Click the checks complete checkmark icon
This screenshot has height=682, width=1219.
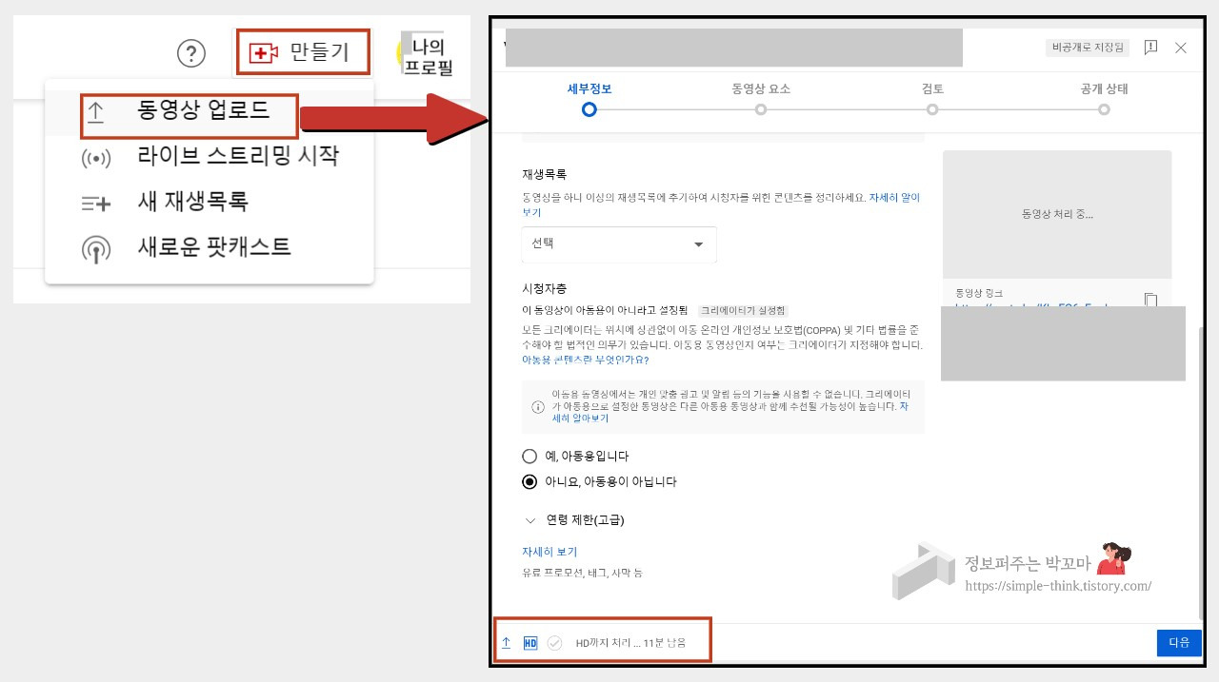pyautogui.click(x=554, y=643)
